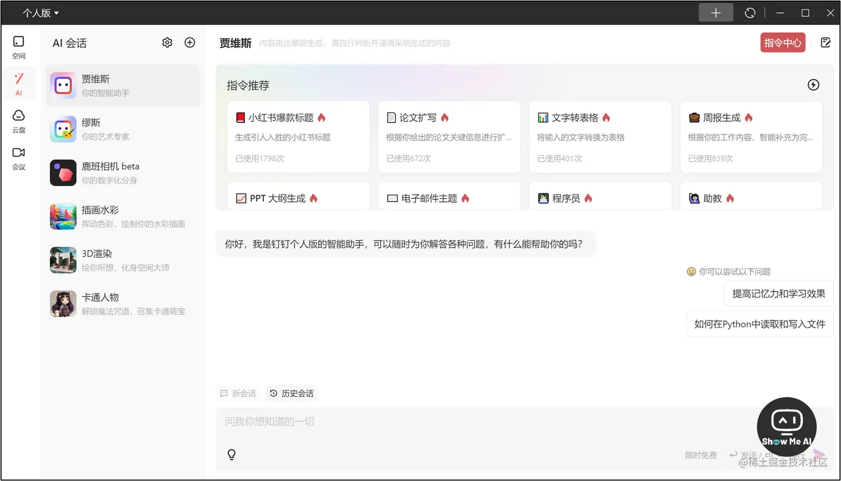Expand the 个人版 dropdown
841x481 pixels.
41,13
